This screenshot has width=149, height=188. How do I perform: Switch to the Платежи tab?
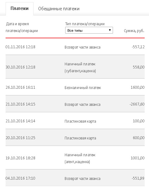[x=20, y=9]
